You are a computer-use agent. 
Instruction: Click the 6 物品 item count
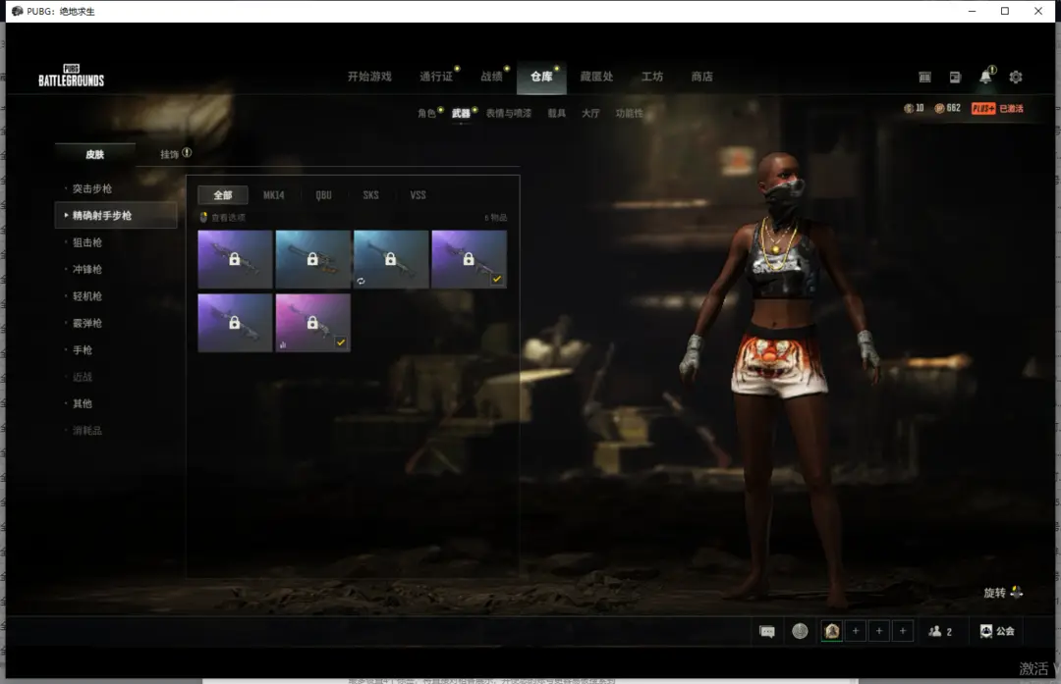tap(495, 218)
